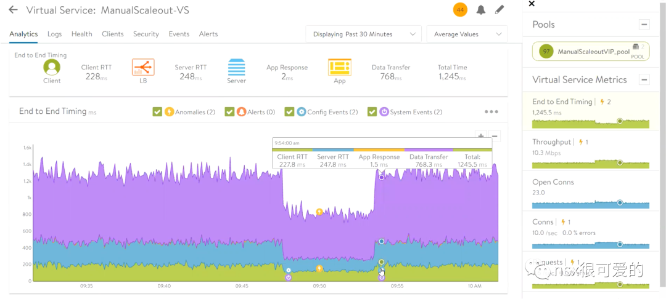The width and height of the screenshot is (666, 299).
Task: Collapse the Virtual Service Metrics section
Action: tap(644, 79)
